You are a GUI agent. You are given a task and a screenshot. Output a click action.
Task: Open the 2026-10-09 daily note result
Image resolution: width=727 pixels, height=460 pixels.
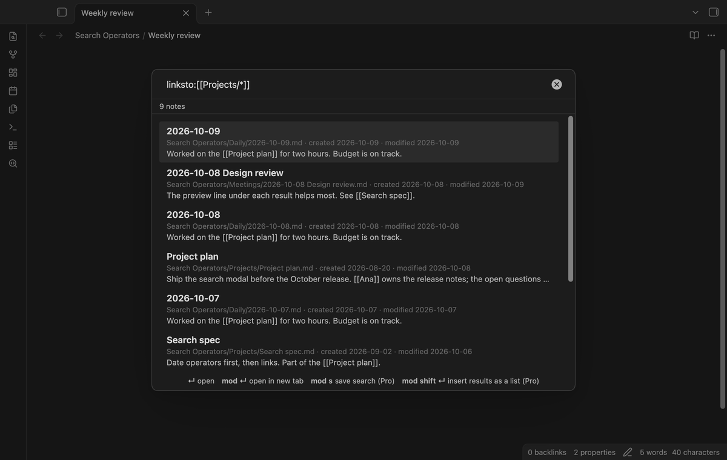(359, 142)
